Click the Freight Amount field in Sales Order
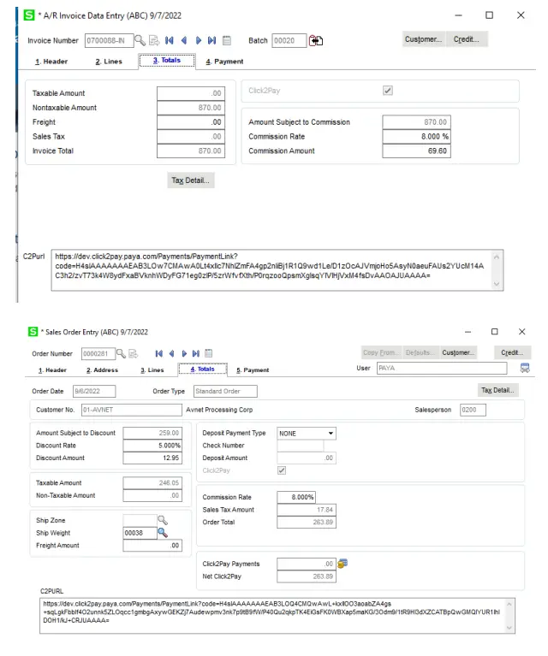Image resolution: width=548 pixels, height=656 pixels. click(152, 546)
